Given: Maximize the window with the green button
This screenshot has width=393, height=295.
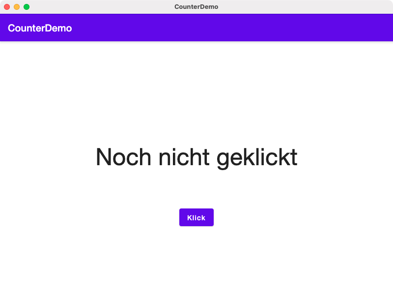Looking at the screenshot, I should tap(27, 7).
